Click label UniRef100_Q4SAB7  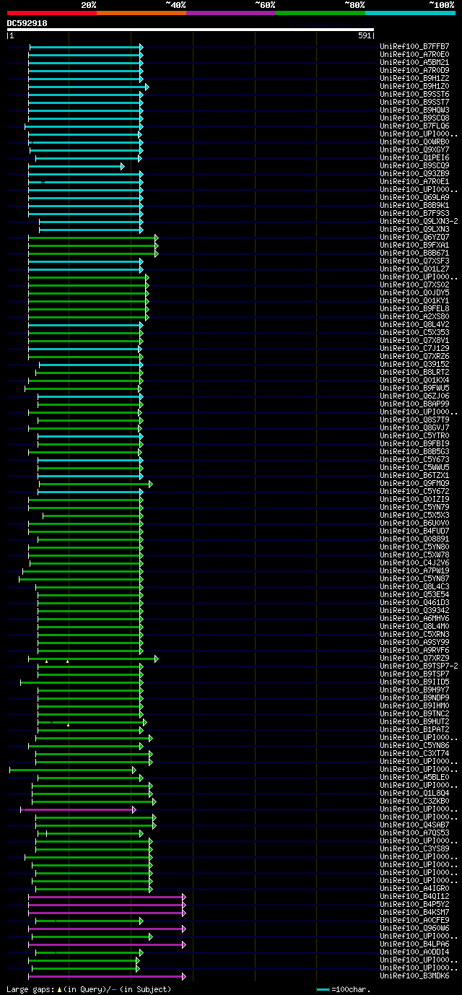click(x=414, y=825)
